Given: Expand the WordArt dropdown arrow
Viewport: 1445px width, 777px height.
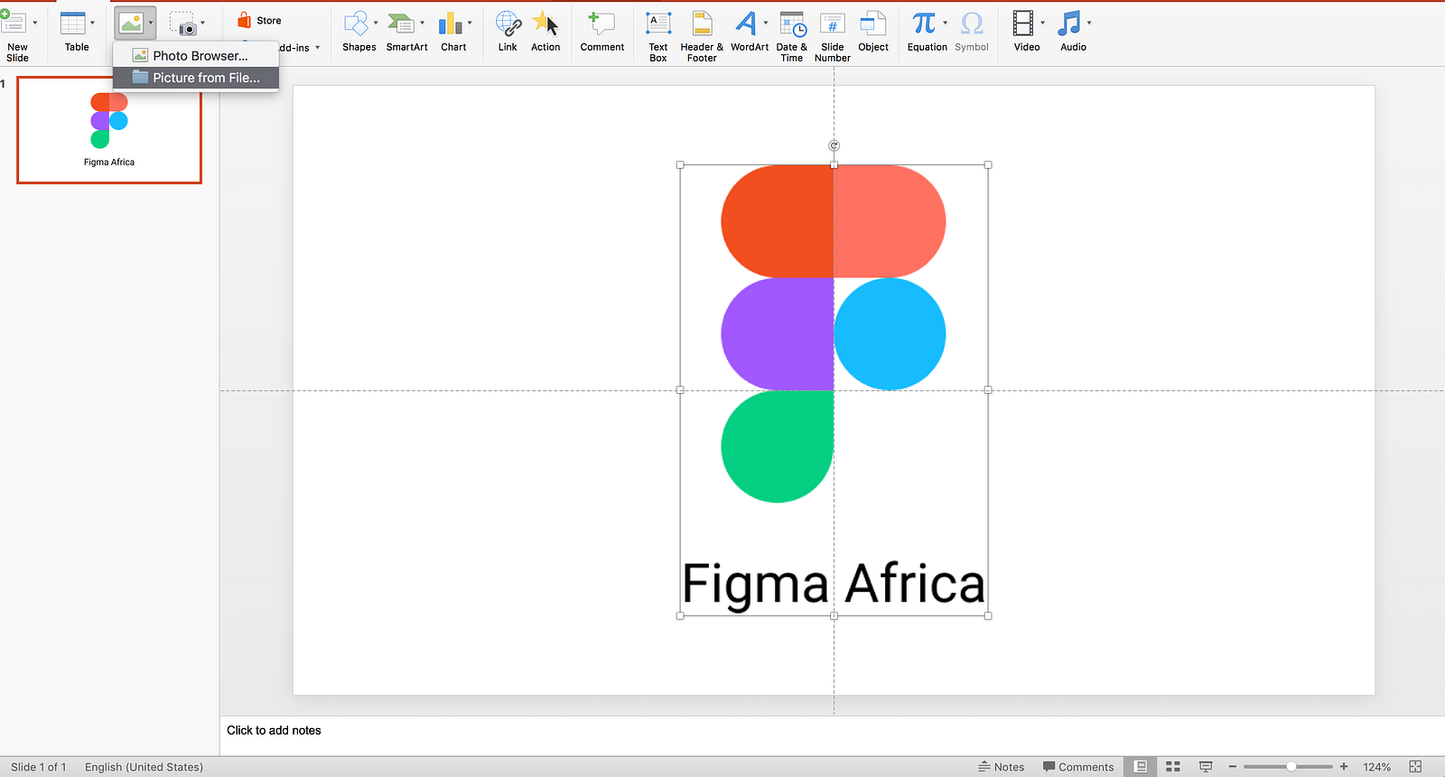Looking at the screenshot, I should point(766,23).
